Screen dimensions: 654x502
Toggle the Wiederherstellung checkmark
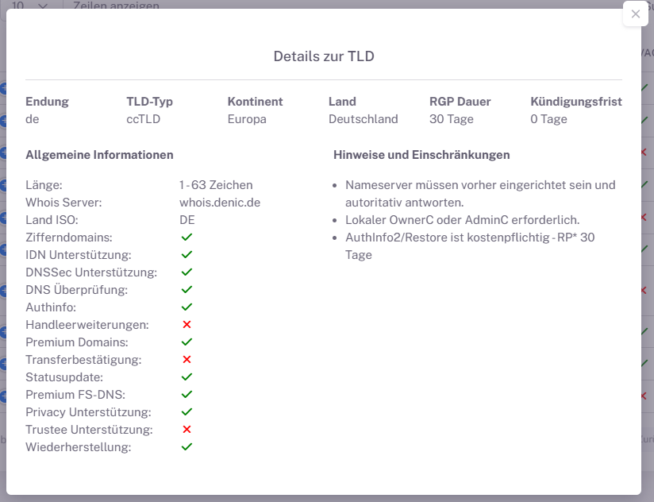[187, 446]
